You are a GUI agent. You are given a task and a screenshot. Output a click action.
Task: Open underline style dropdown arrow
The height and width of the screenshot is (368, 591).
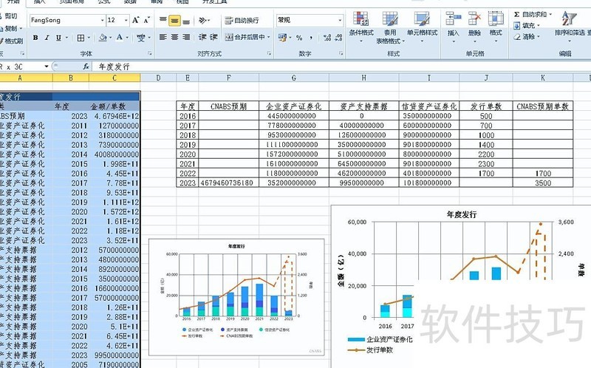(x=66, y=38)
